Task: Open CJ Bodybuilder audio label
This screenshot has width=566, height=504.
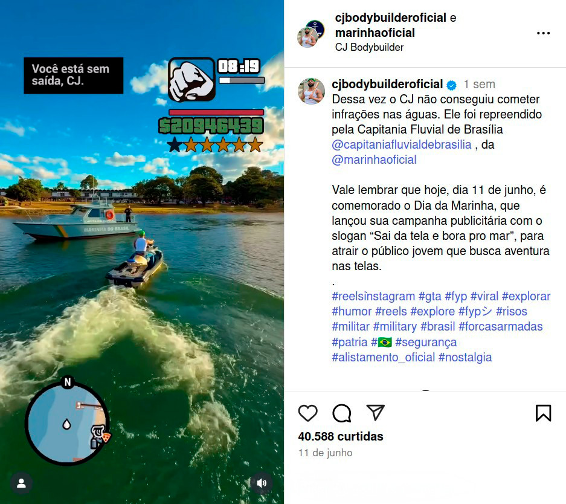Action: tap(369, 47)
